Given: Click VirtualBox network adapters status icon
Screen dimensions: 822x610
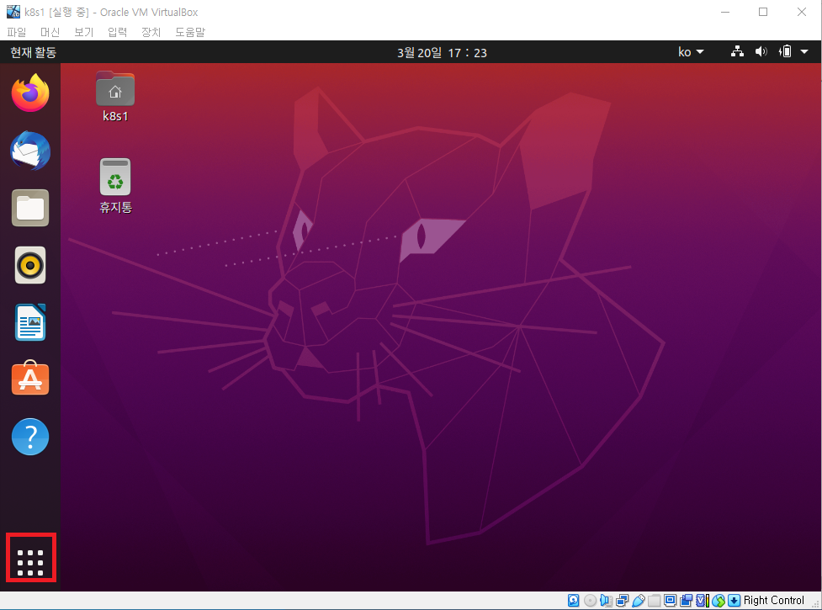Looking at the screenshot, I should (x=622, y=600).
